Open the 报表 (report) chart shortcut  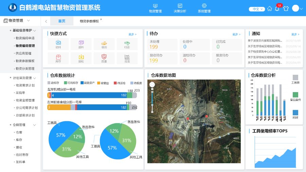[x=127, y=58]
